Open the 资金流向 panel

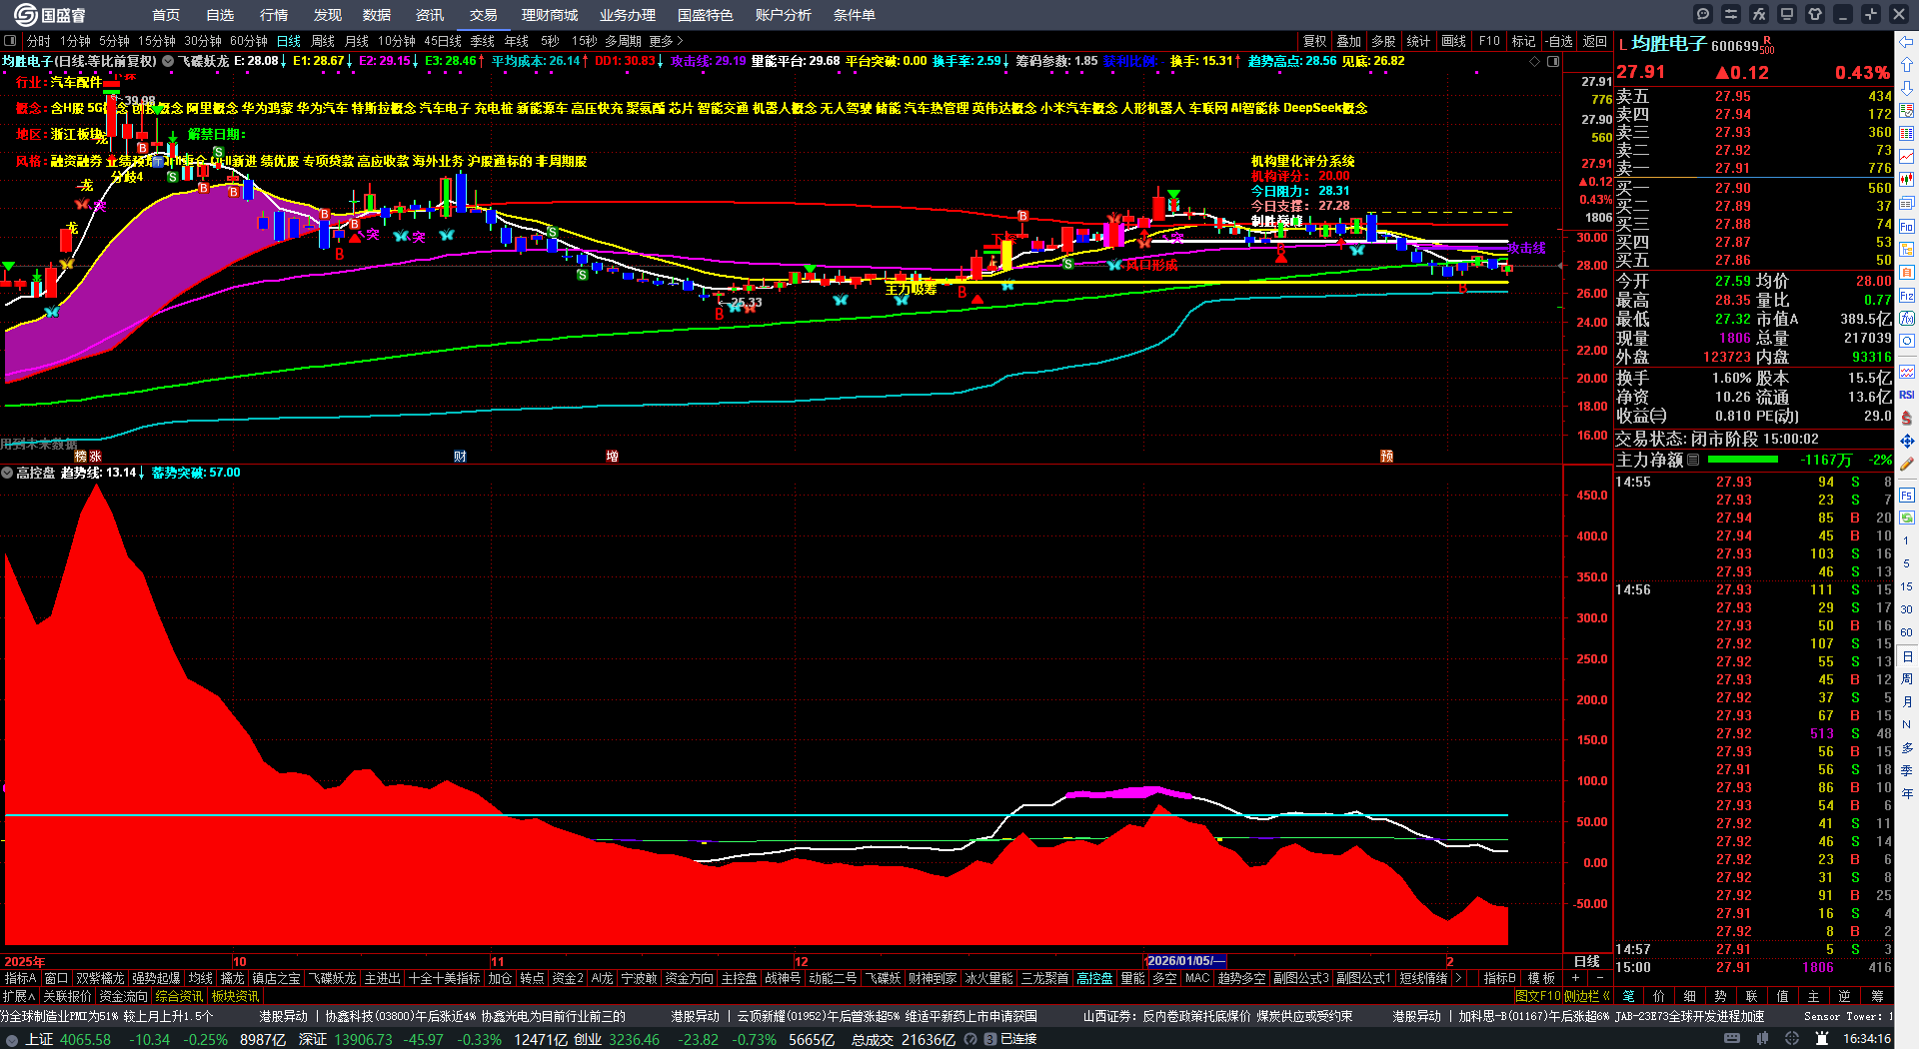(124, 996)
